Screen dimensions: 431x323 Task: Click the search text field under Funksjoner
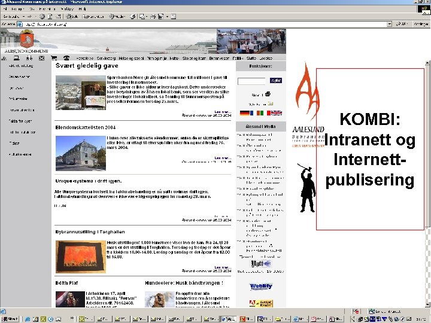(251, 81)
